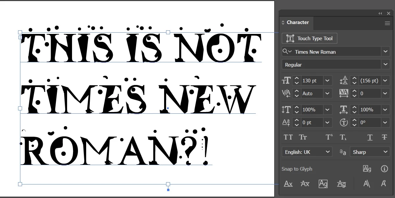Viewport: 395px width, 198px height.
Task: Toggle snap to glyph bounds boxed Ag
Action: 323,184
